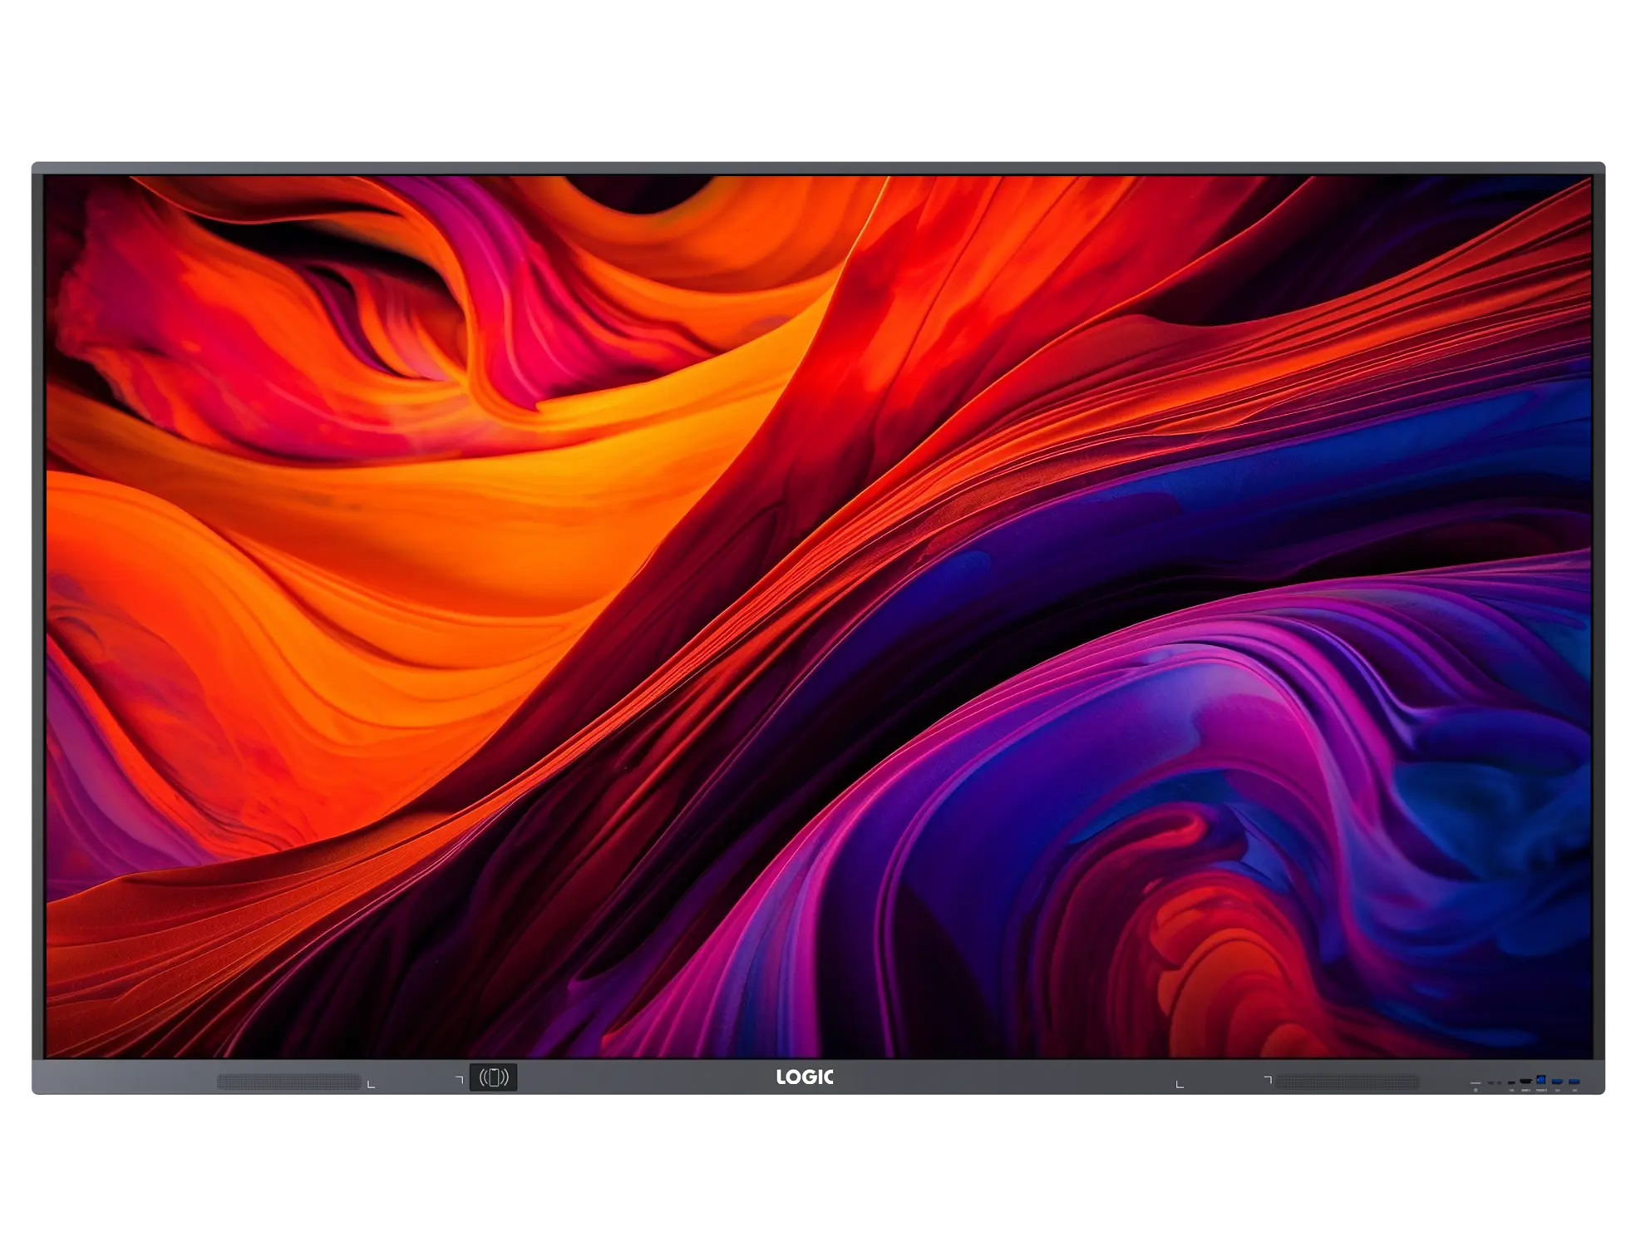
Task: Click the corner mark left of the NFC icon
Action: 459,1079
